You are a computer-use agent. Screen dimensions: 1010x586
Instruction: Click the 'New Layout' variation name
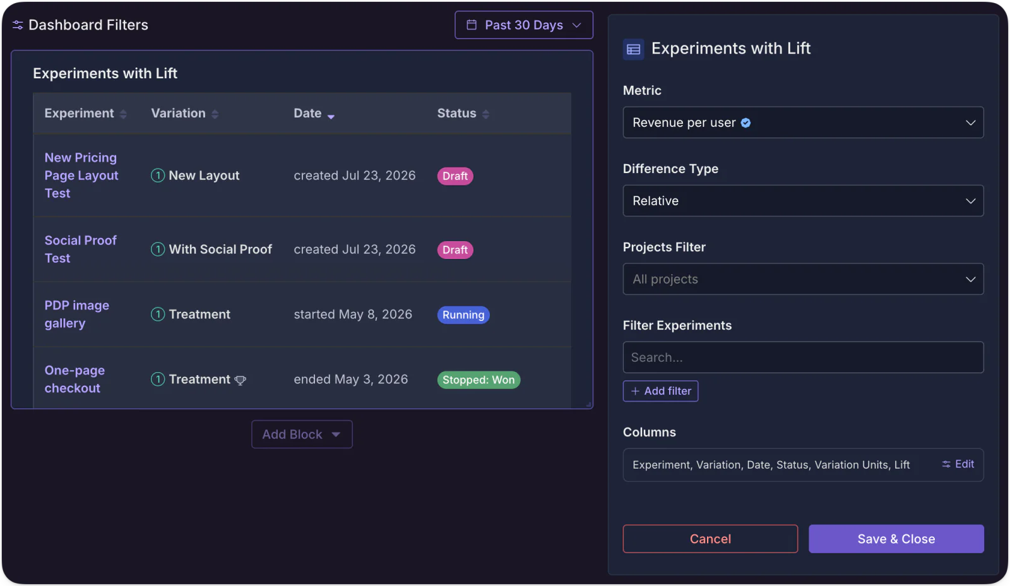pyautogui.click(x=204, y=176)
